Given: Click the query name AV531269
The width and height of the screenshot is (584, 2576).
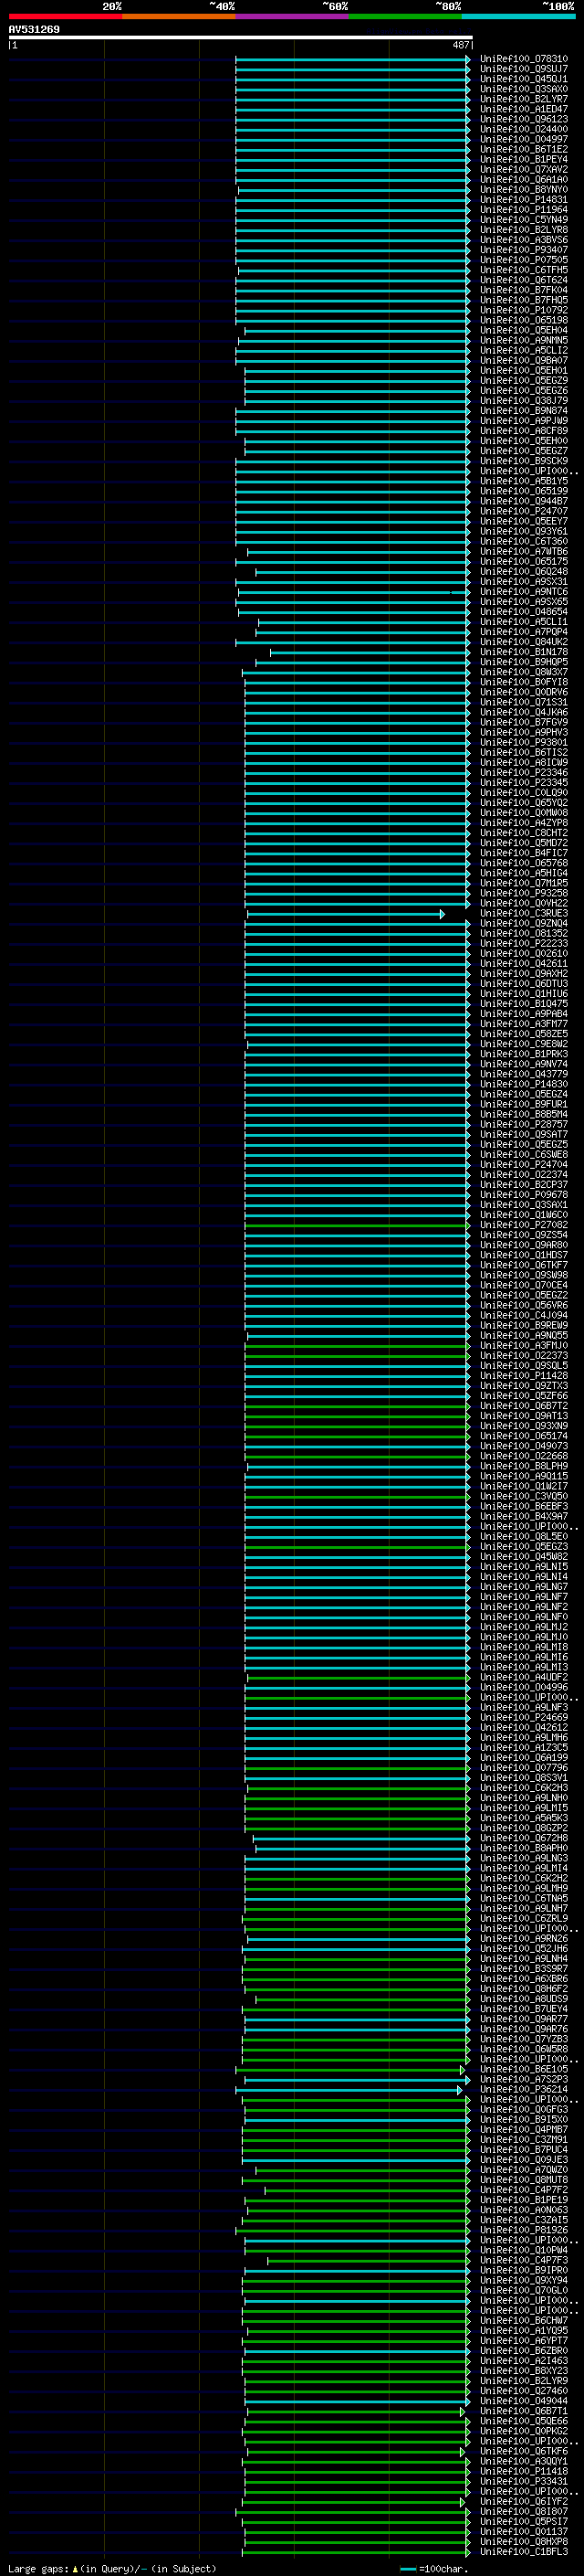Looking at the screenshot, I should [x=34, y=30].
